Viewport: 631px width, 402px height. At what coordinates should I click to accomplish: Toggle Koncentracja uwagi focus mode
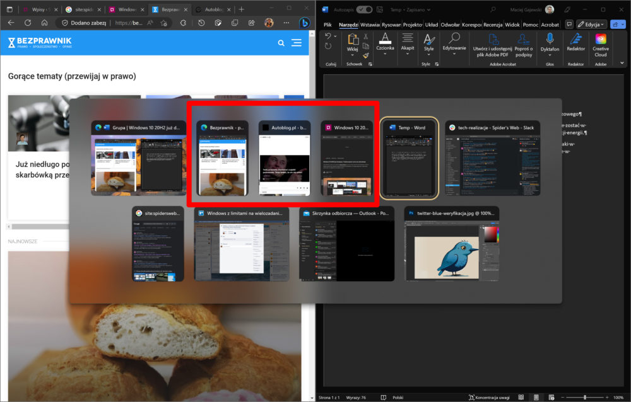(x=489, y=397)
